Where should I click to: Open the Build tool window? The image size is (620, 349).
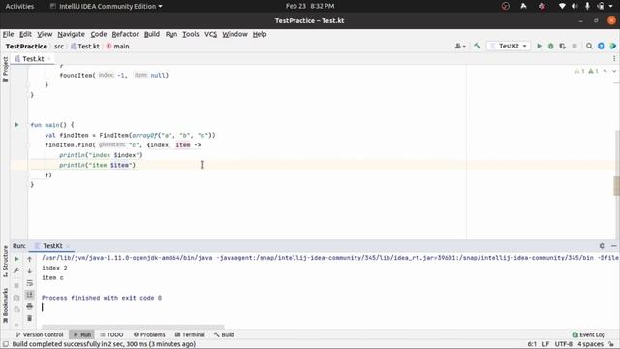224,334
